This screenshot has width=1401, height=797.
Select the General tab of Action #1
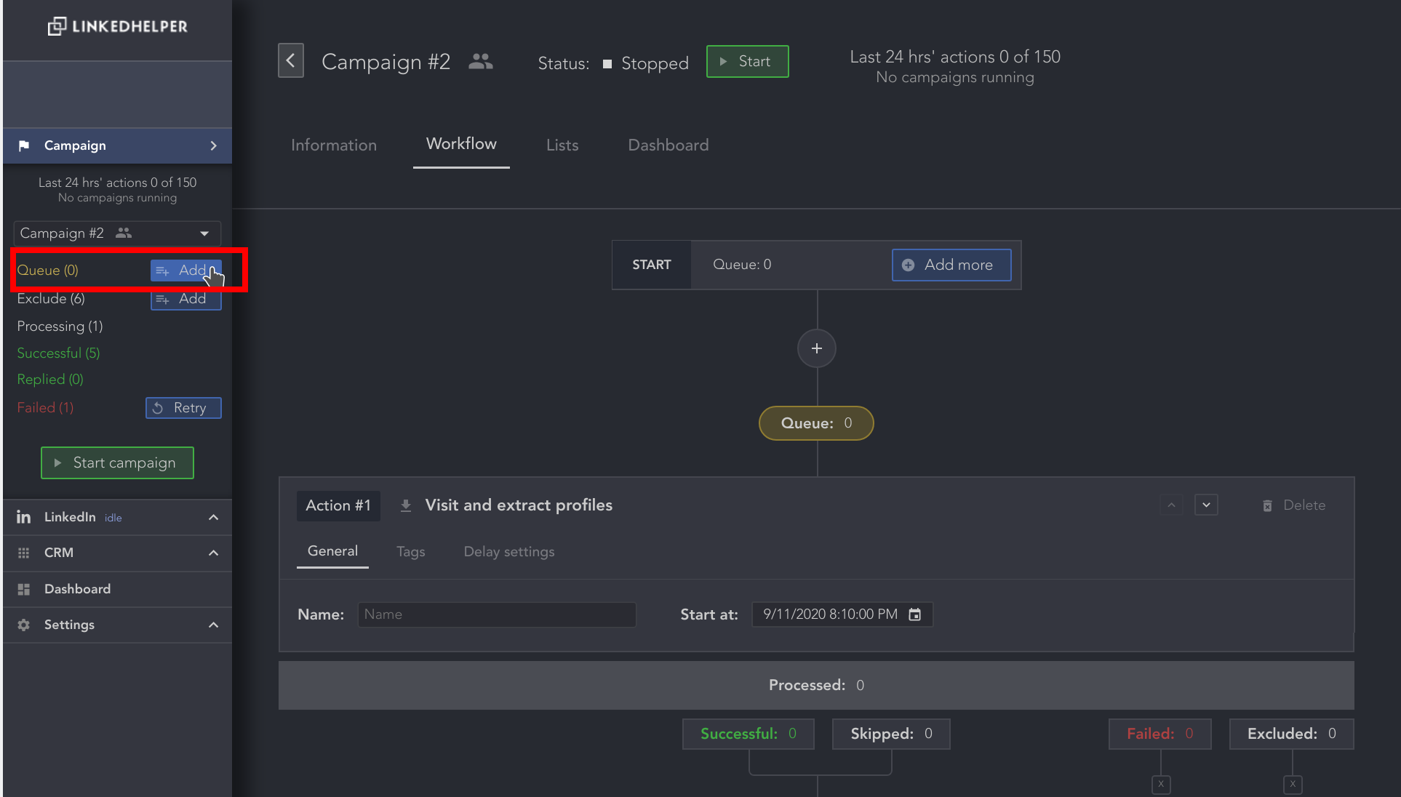[332, 551]
